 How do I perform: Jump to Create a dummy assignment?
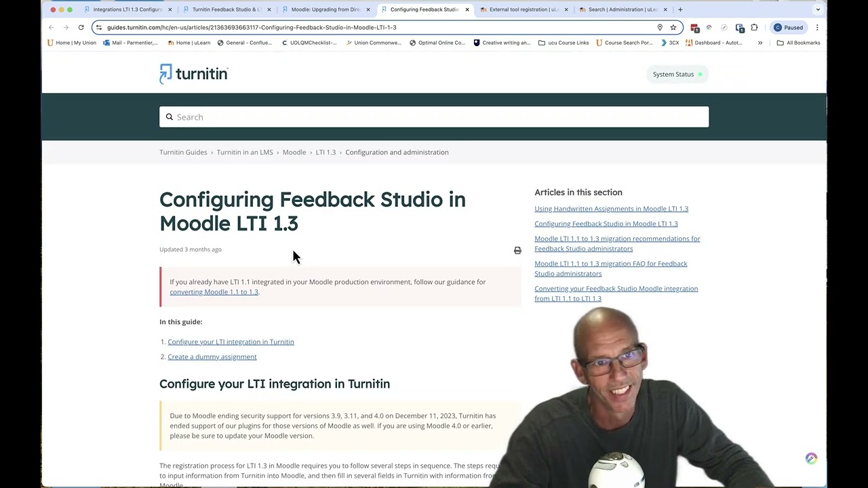212,357
